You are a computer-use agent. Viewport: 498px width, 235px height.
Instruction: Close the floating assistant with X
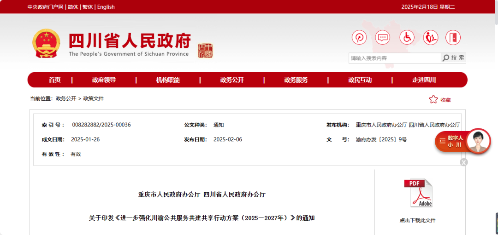coord(464,162)
